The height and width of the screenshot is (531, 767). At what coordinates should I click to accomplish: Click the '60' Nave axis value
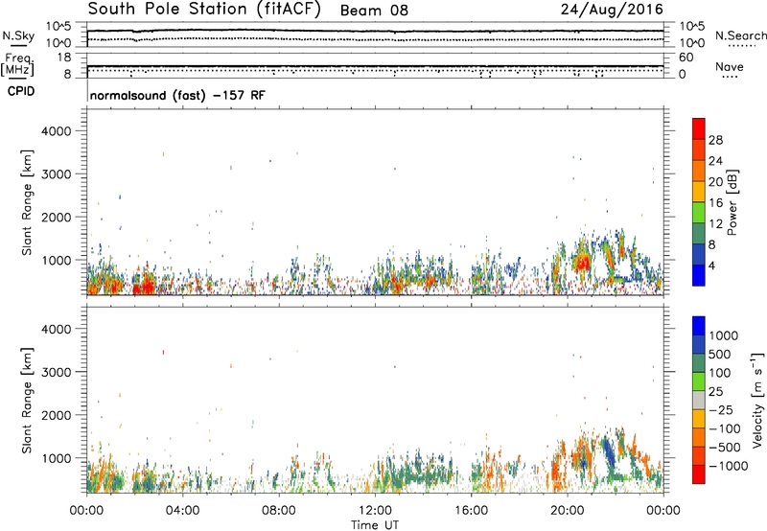686,58
